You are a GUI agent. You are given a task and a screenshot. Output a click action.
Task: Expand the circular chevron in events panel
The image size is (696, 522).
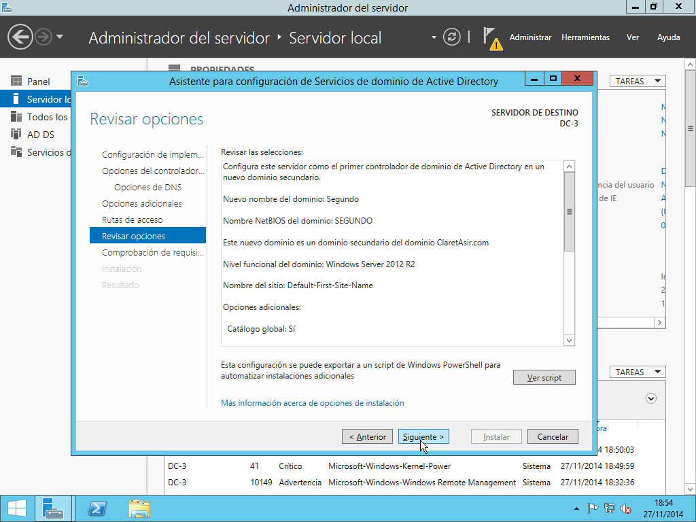click(x=650, y=398)
